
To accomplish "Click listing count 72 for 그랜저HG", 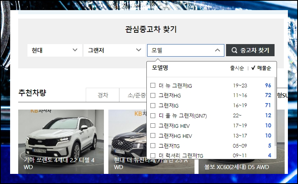I will click(268, 95).
